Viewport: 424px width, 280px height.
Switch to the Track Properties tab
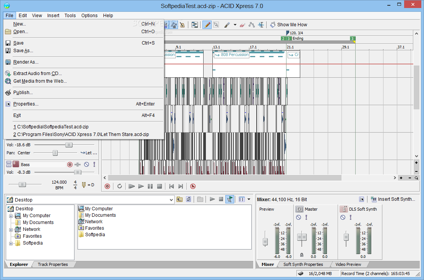pos(53,265)
